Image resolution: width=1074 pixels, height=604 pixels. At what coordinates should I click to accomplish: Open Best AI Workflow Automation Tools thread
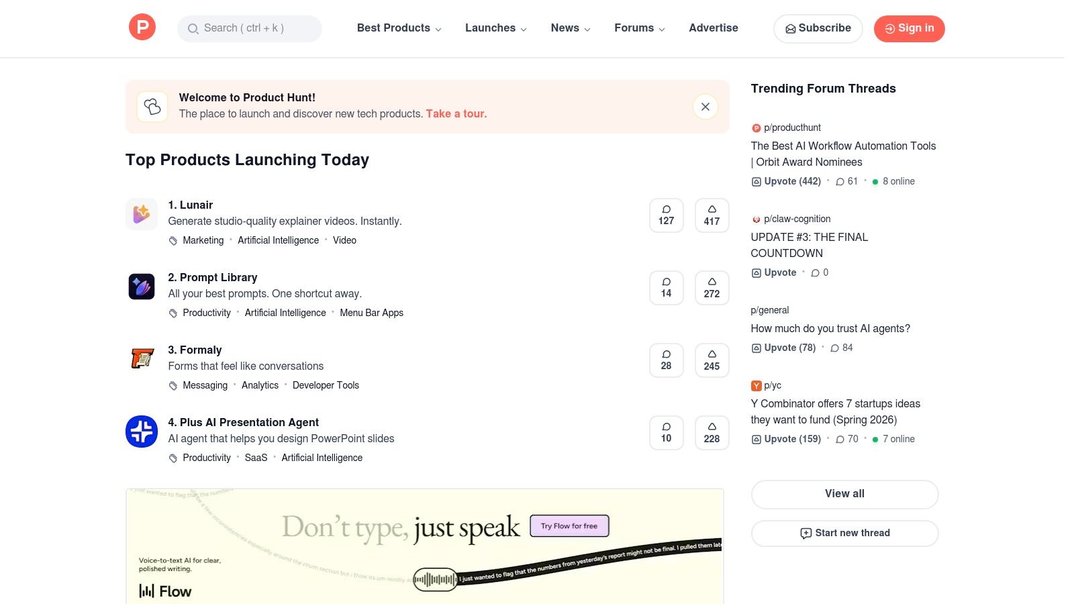(x=844, y=154)
